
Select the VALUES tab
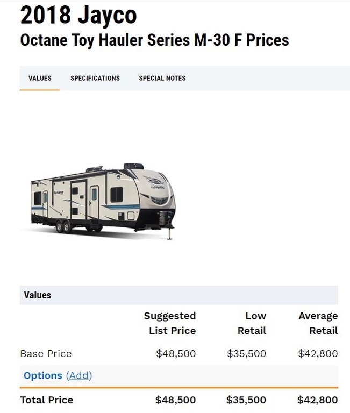(x=40, y=78)
